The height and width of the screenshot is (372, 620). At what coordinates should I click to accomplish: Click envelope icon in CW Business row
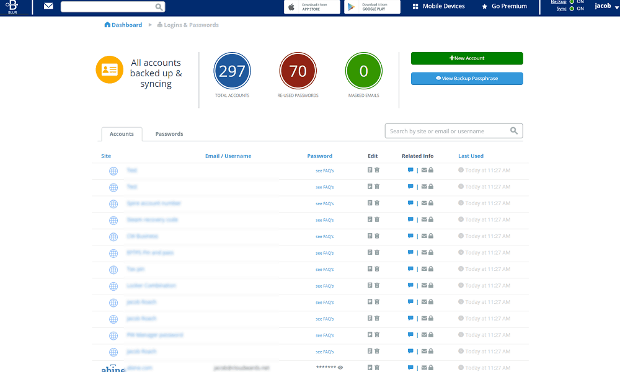click(x=424, y=236)
